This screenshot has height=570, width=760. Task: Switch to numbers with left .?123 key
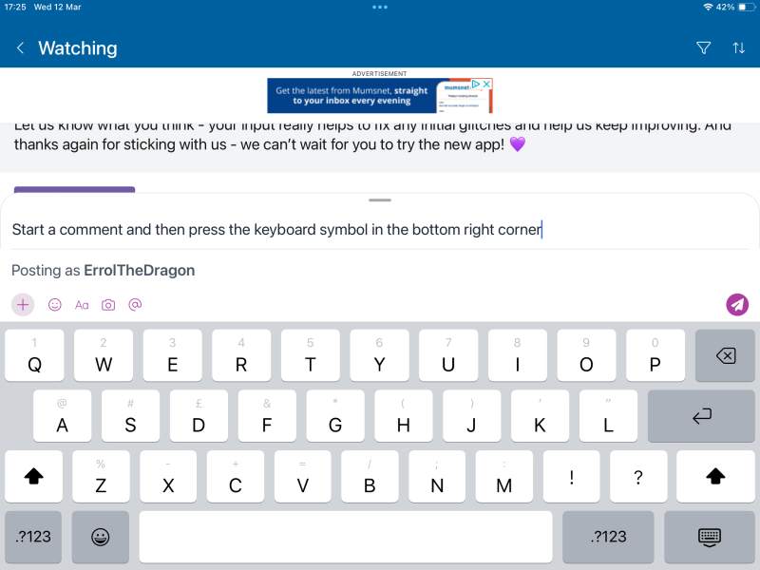point(34,537)
